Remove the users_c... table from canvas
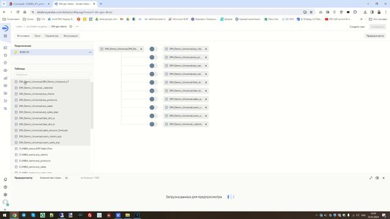The height and width of the screenshot is (219, 390). coord(206,108)
